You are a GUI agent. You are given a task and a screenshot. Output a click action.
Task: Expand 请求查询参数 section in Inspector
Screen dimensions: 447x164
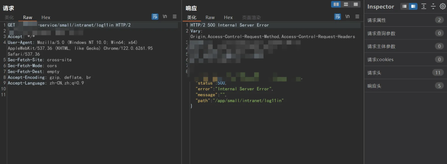pyautogui.click(x=406, y=33)
